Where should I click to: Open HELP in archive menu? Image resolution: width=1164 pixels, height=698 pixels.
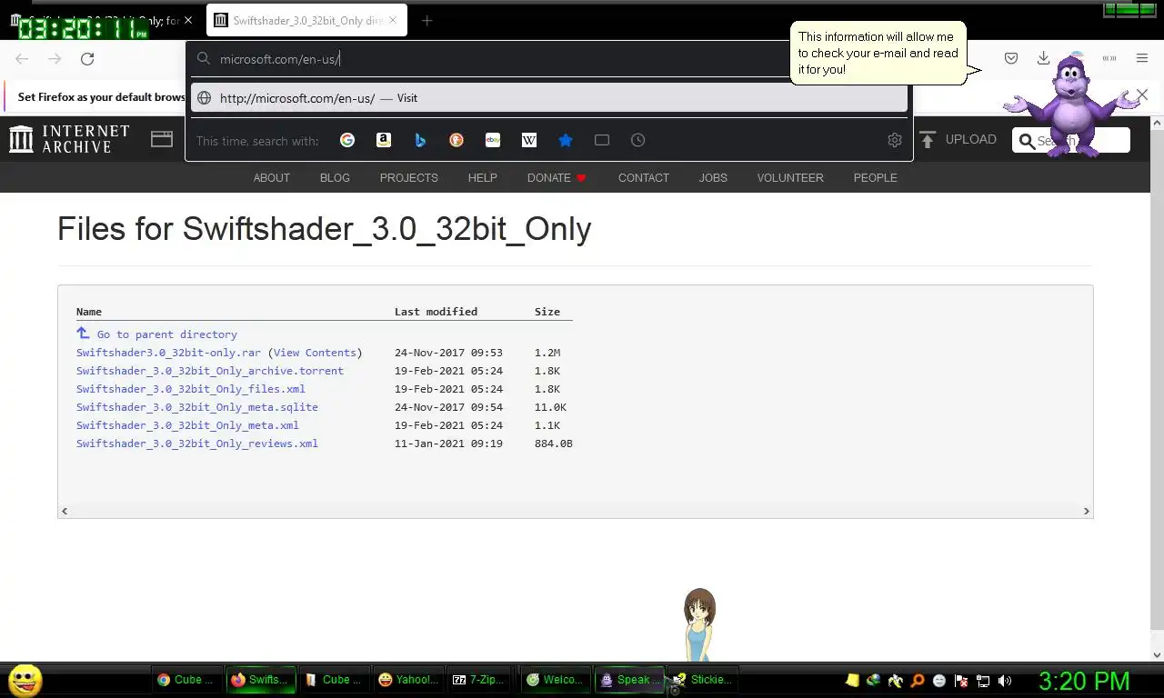click(483, 178)
